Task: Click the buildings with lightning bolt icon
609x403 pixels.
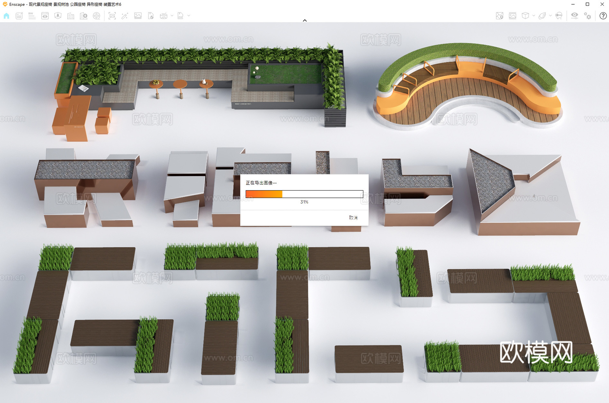Action: [84, 16]
